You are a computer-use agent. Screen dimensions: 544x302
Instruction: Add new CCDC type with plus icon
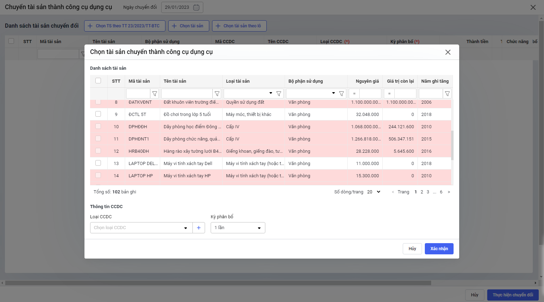click(199, 228)
